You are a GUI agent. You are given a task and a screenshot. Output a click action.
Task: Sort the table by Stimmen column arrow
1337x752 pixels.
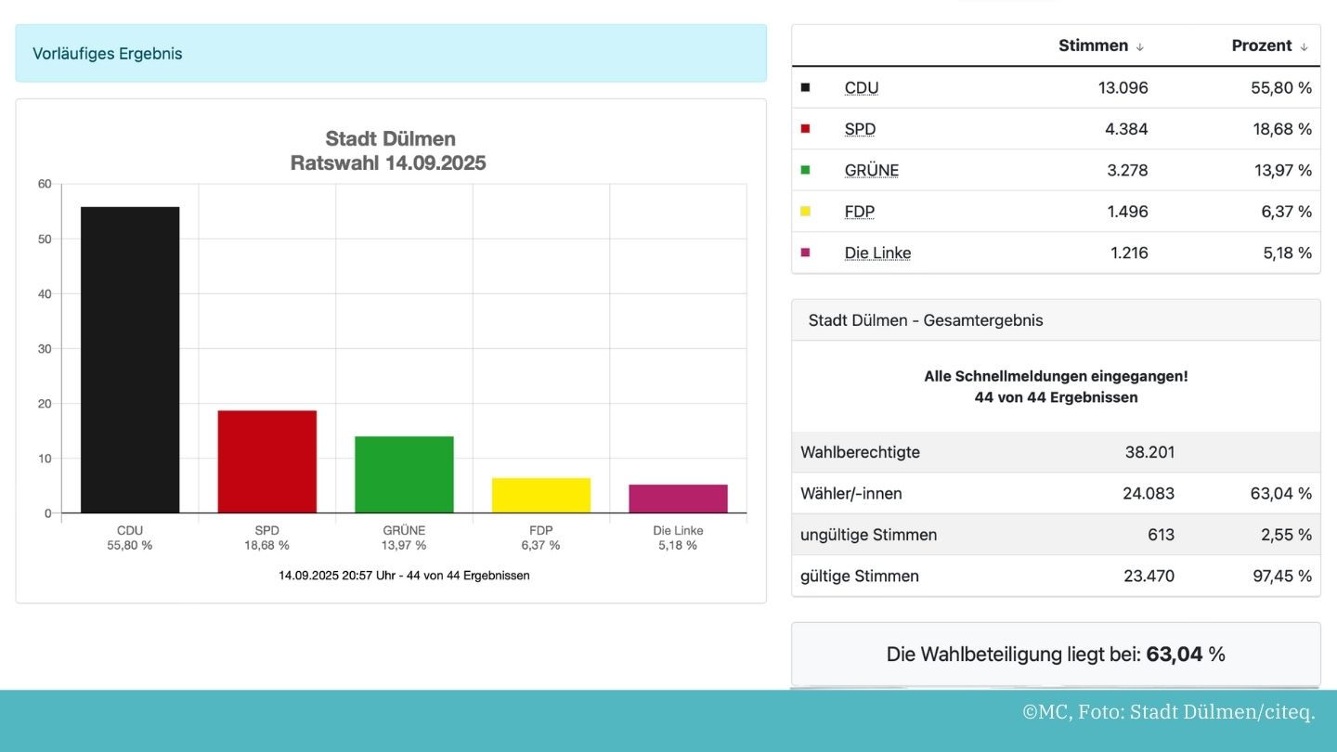(1139, 46)
